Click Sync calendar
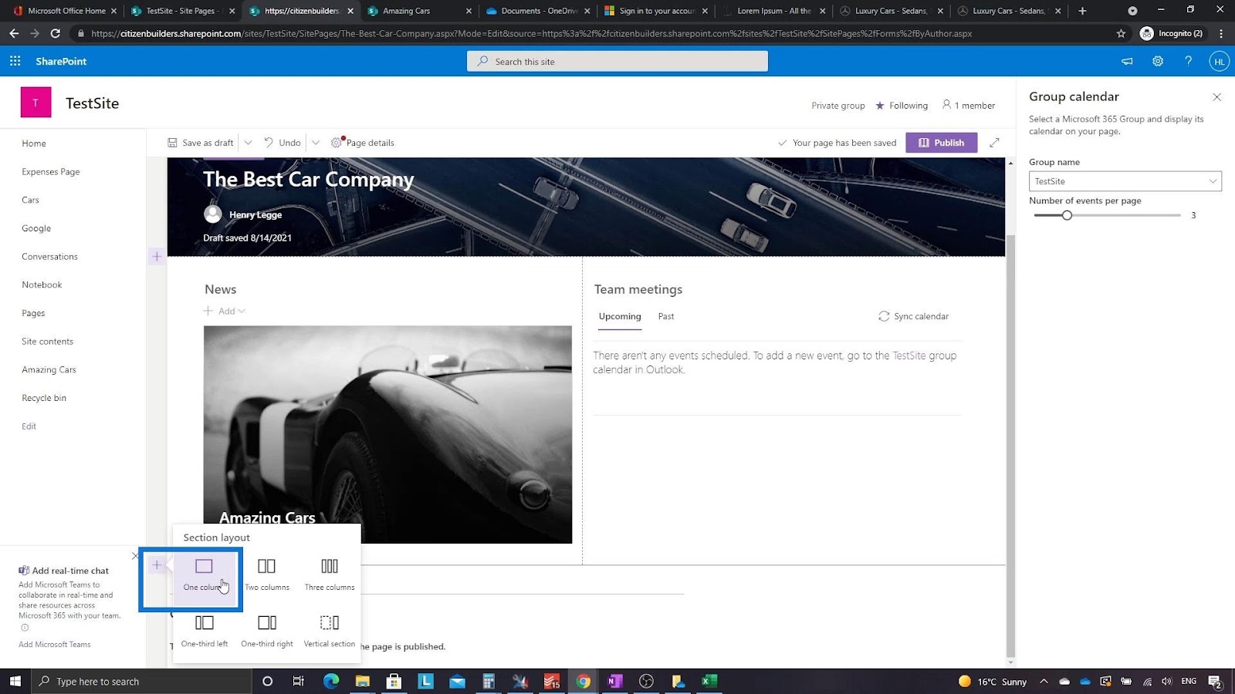 coord(913,316)
